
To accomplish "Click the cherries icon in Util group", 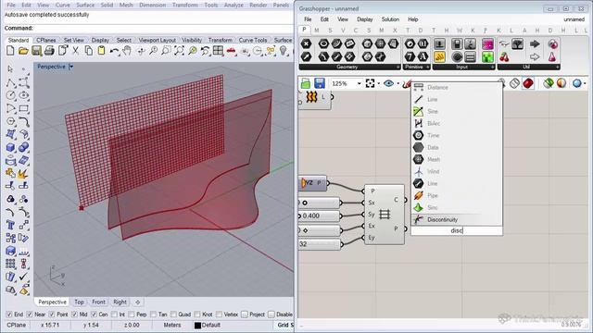I will [x=504, y=57].
